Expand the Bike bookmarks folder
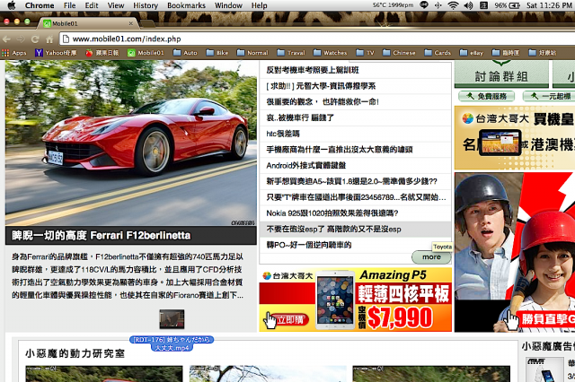Image resolution: width=575 pixels, height=382 pixels. click(217, 53)
